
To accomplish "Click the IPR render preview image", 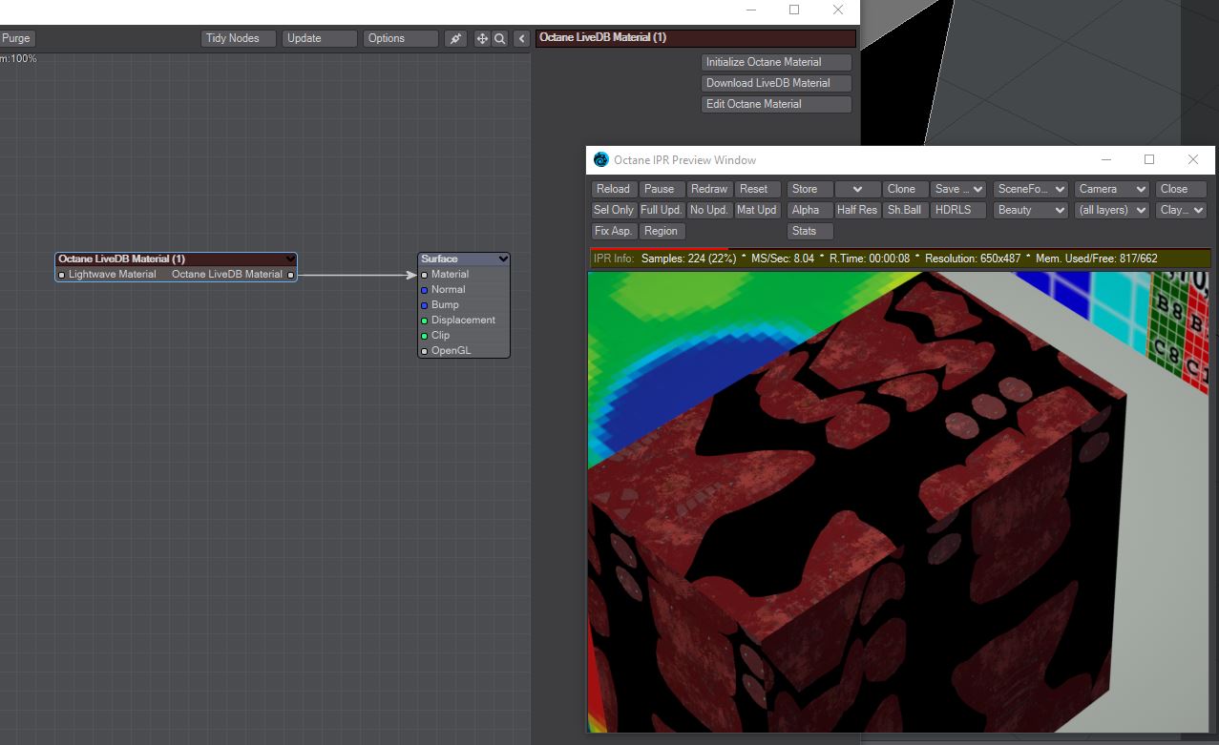I will (x=898, y=502).
